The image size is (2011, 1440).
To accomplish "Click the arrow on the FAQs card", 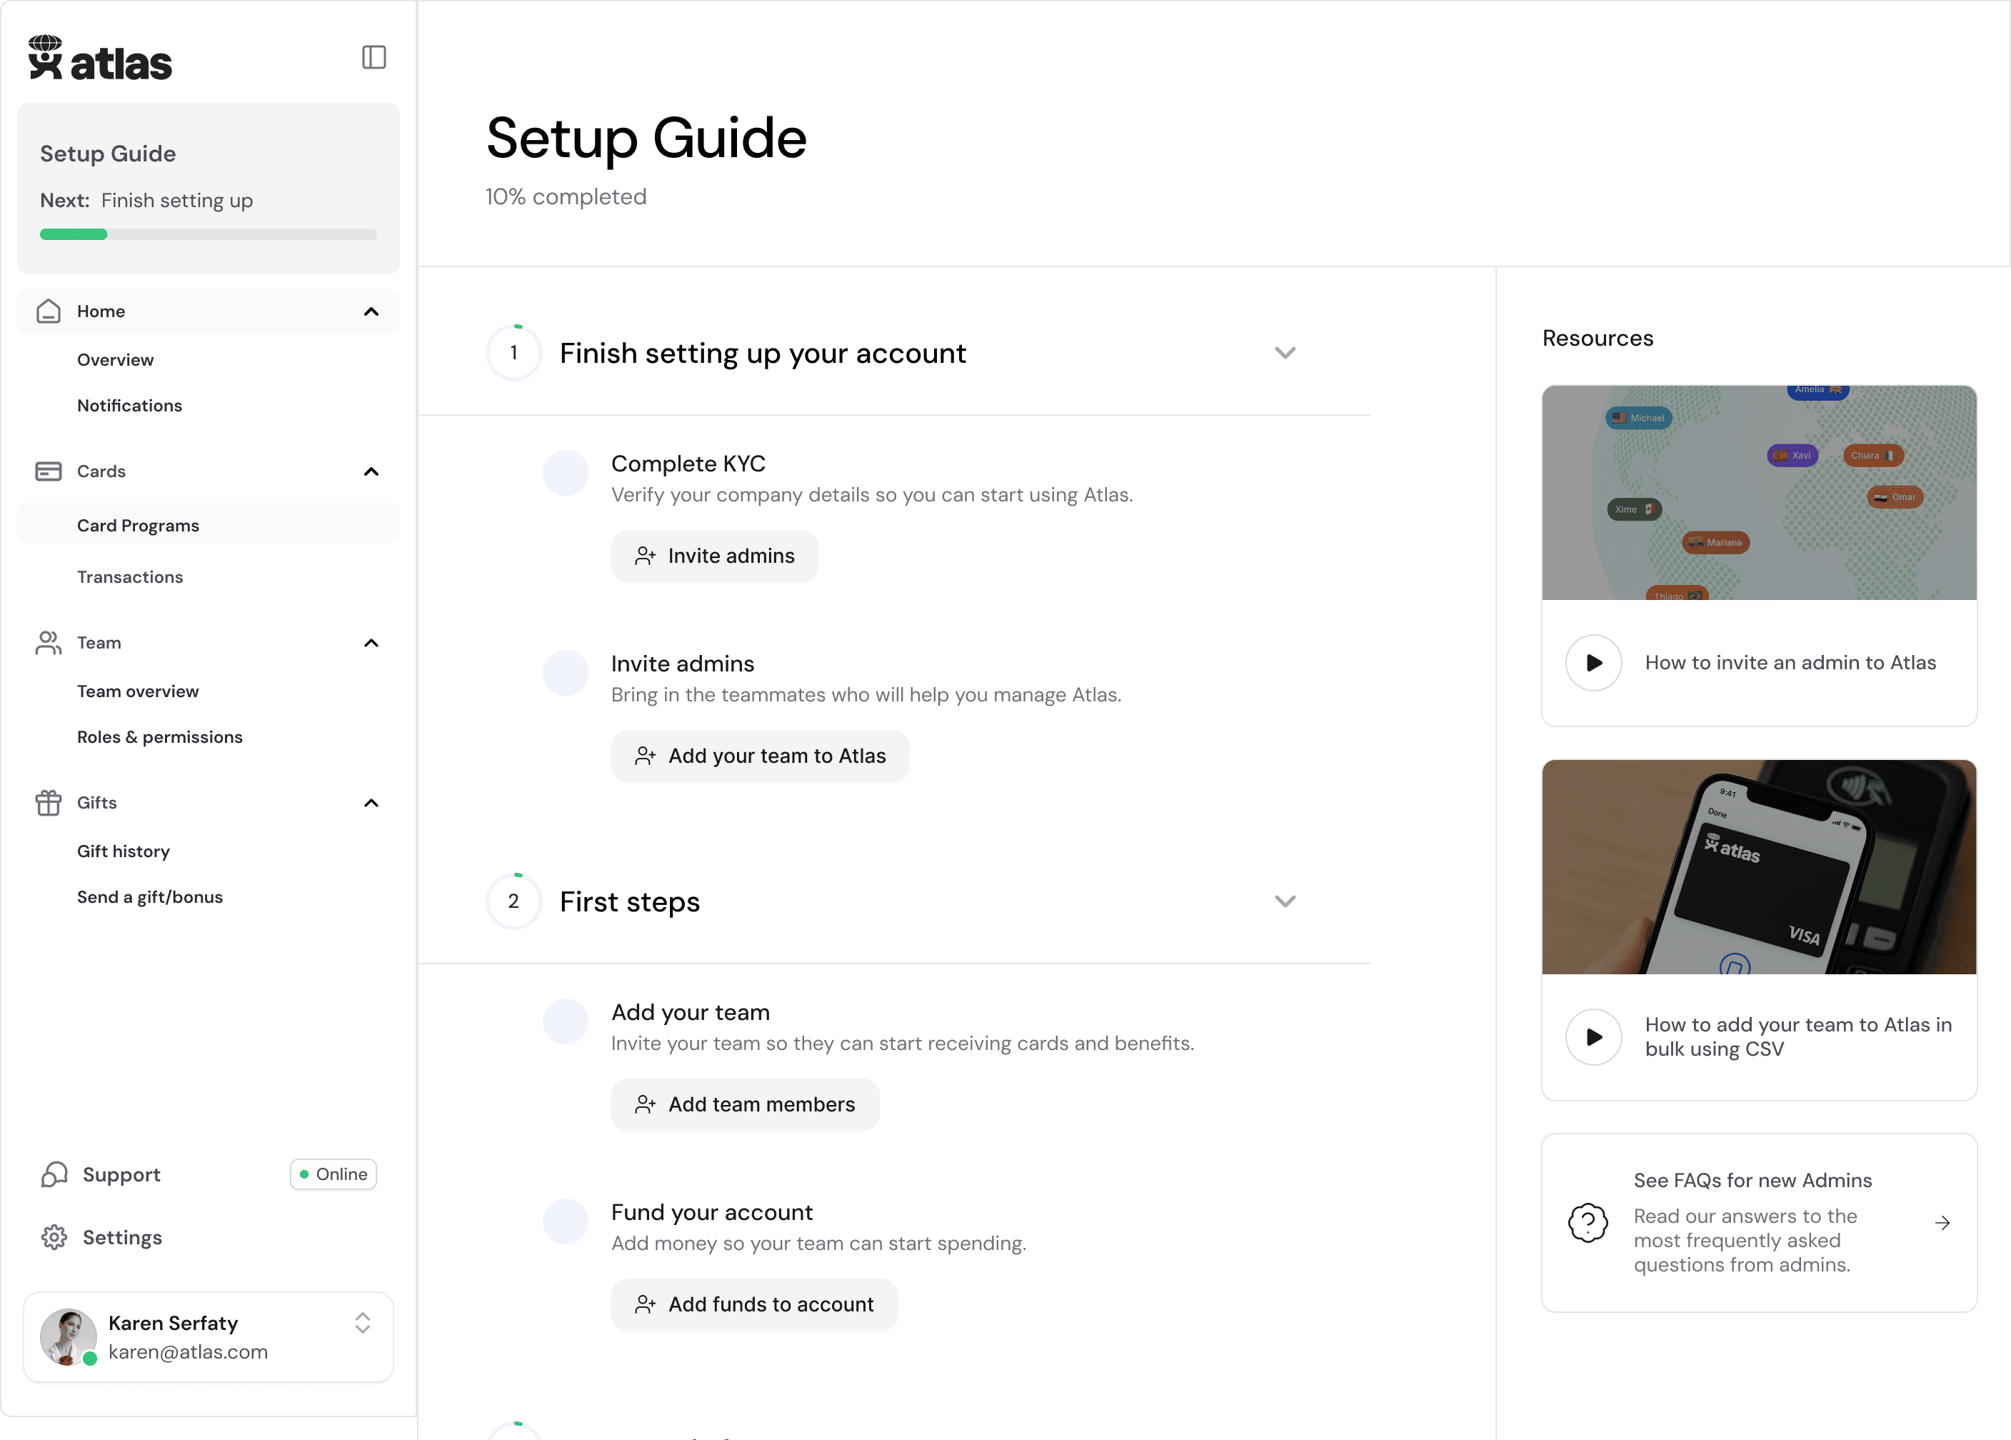I will 1942,1223.
